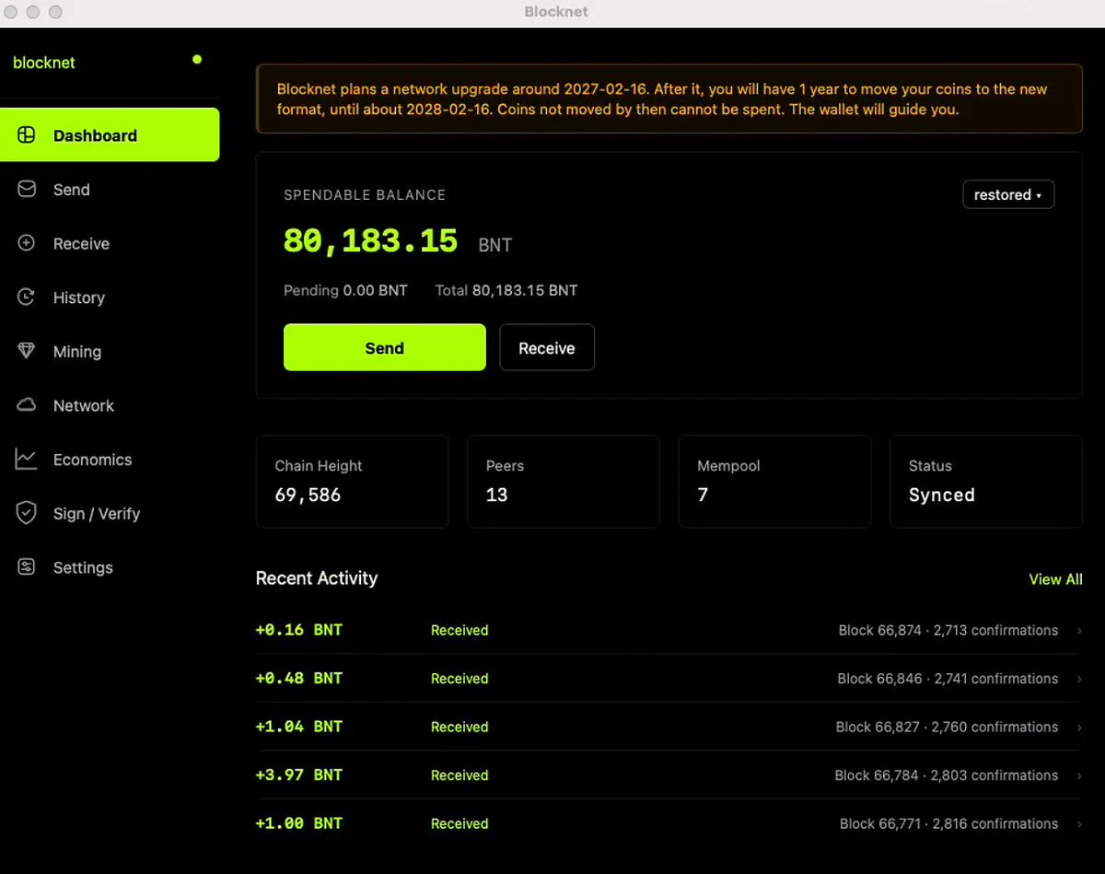The image size is (1105, 874).
Task: Click the Mempool 7 card
Action: (x=774, y=482)
